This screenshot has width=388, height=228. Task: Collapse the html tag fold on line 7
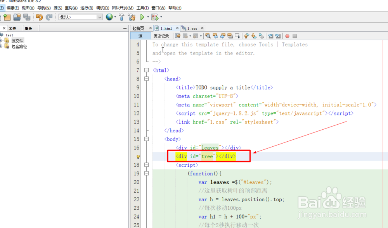tap(147, 70)
